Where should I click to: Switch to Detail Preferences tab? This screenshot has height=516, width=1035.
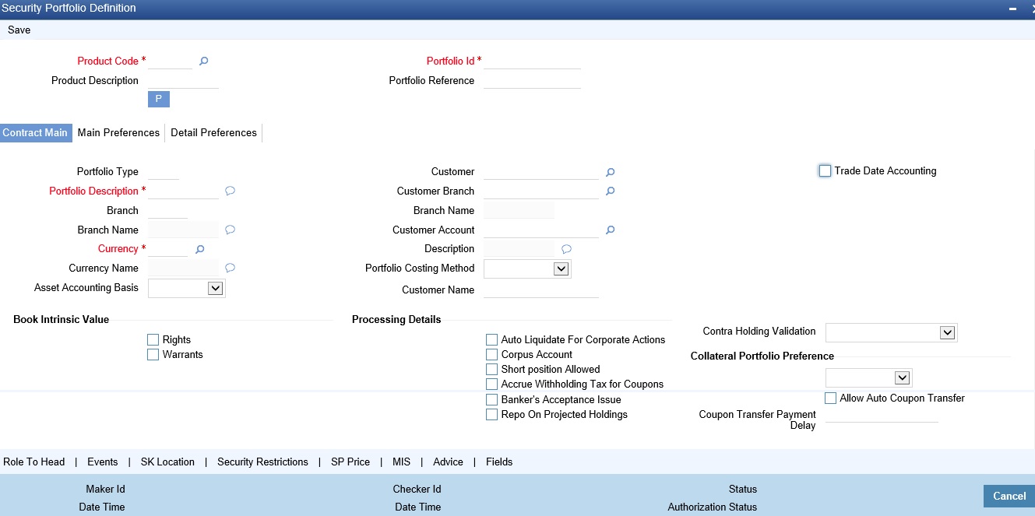pyautogui.click(x=214, y=133)
